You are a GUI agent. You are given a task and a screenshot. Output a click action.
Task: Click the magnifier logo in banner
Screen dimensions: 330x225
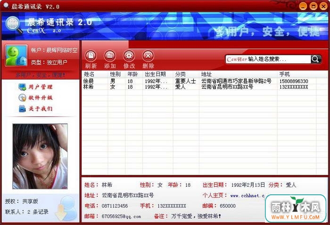click(x=14, y=25)
